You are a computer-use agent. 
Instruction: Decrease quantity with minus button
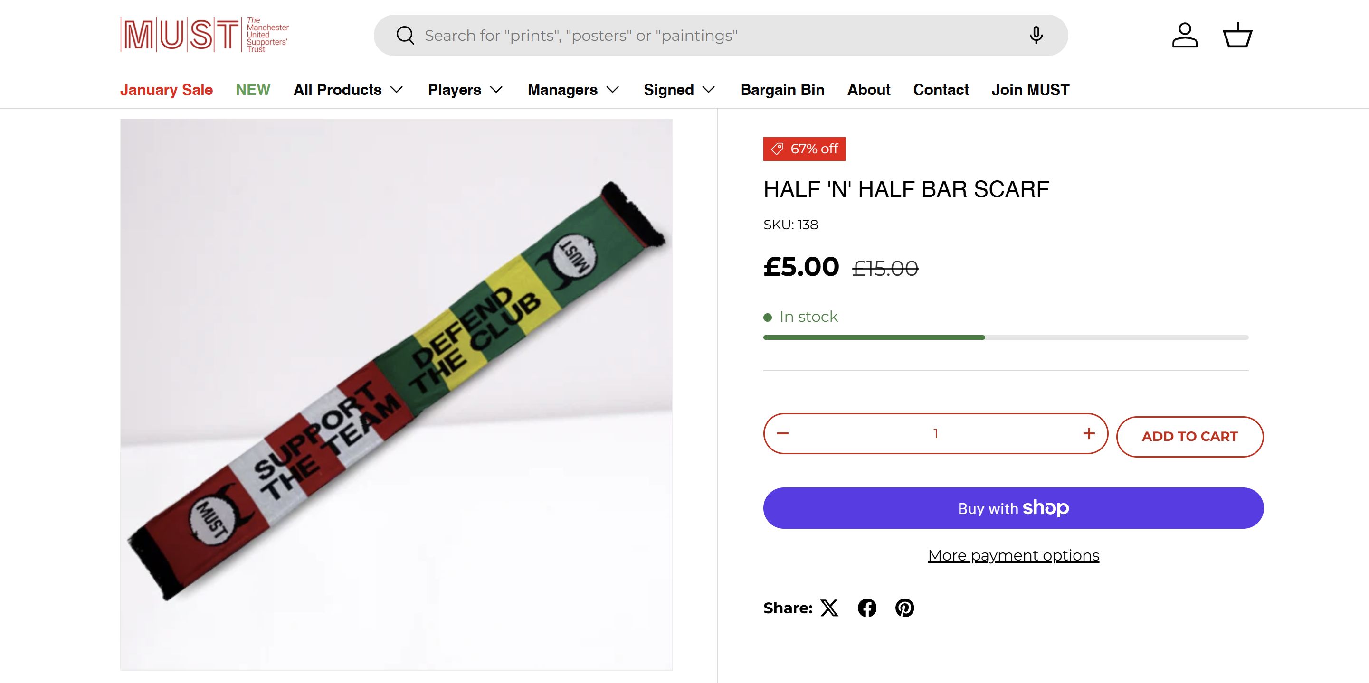point(783,433)
